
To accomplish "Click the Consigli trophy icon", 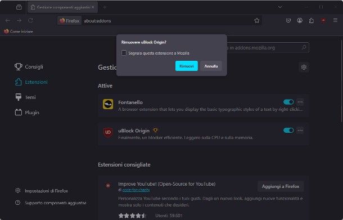I will tap(19, 66).
